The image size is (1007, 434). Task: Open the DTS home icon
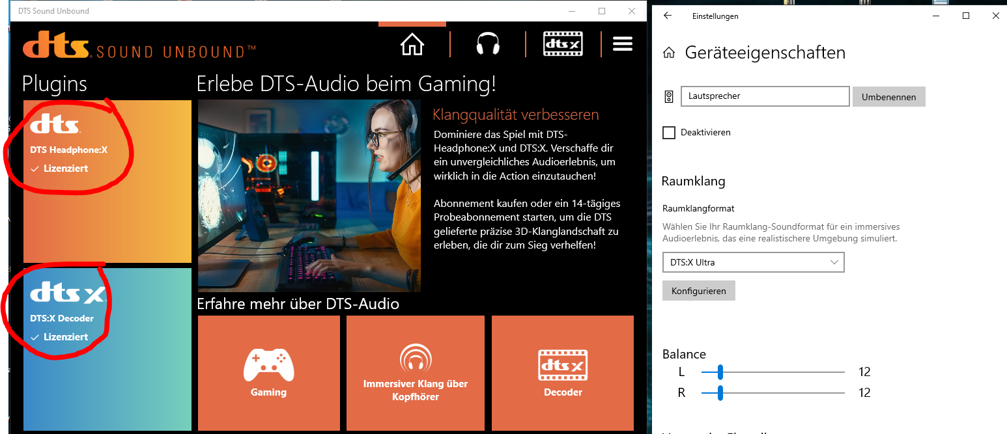pyautogui.click(x=412, y=44)
